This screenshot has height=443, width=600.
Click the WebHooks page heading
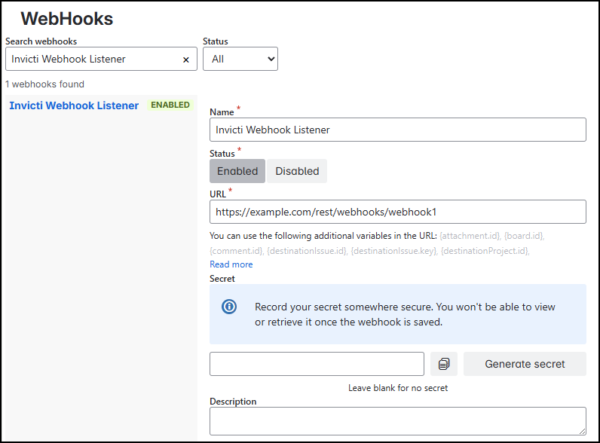(67, 18)
